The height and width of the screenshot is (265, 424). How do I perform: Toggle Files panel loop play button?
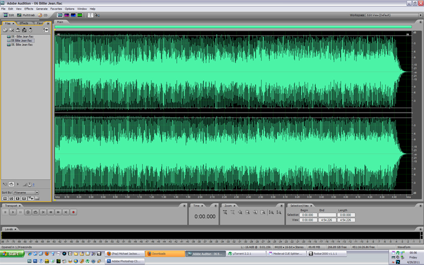[x=11, y=184]
